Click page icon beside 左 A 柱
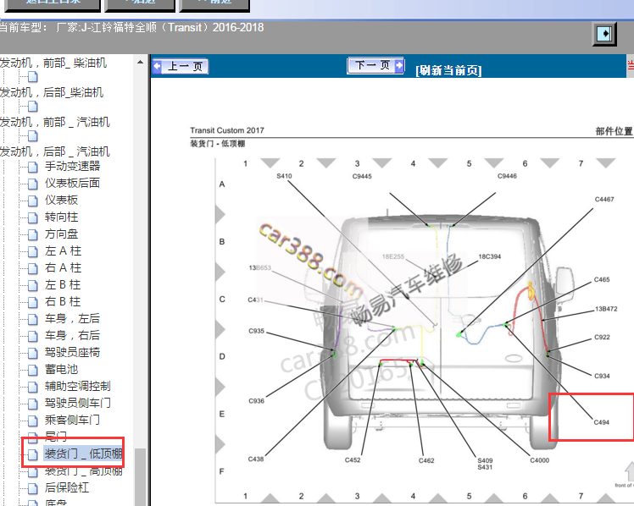The image size is (634, 506). [32, 251]
